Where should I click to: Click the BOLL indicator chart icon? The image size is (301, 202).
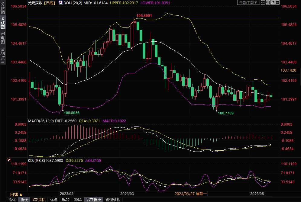pos(61,2)
